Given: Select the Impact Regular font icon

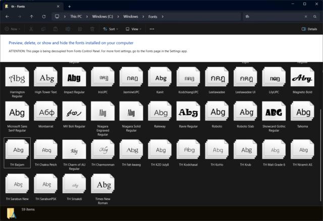Looking at the screenshot, I should click(74, 77).
